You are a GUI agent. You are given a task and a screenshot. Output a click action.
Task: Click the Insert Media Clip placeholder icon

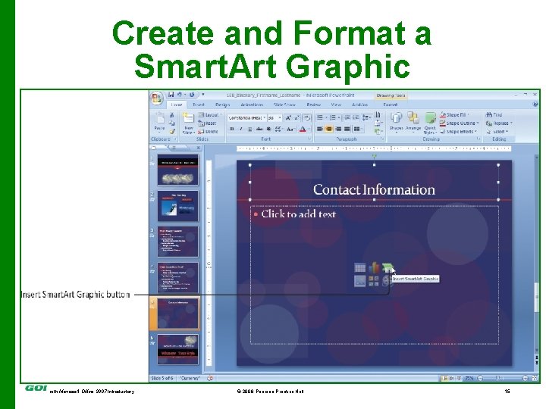click(387, 281)
